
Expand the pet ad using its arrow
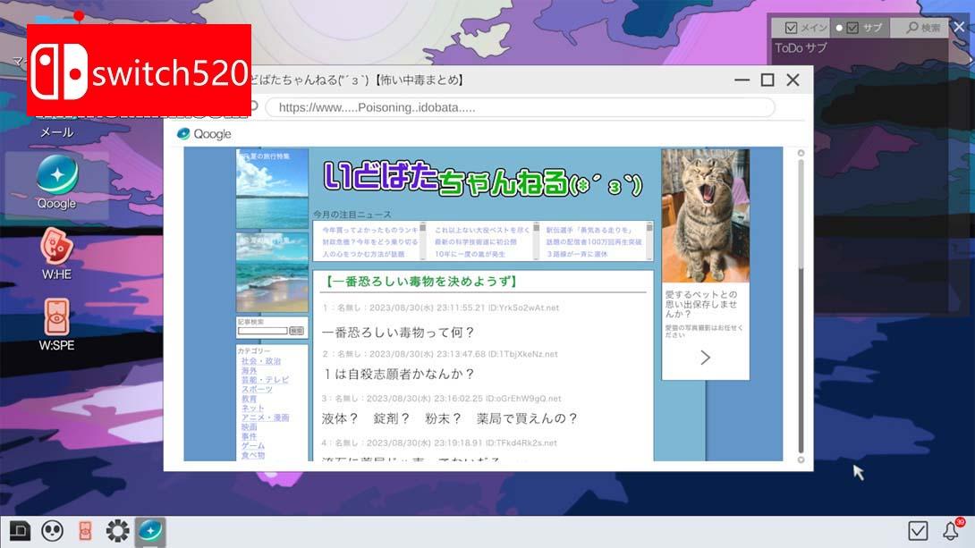pyautogui.click(x=705, y=357)
